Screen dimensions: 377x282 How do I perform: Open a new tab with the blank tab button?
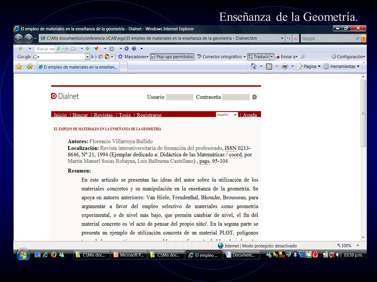pos(124,67)
